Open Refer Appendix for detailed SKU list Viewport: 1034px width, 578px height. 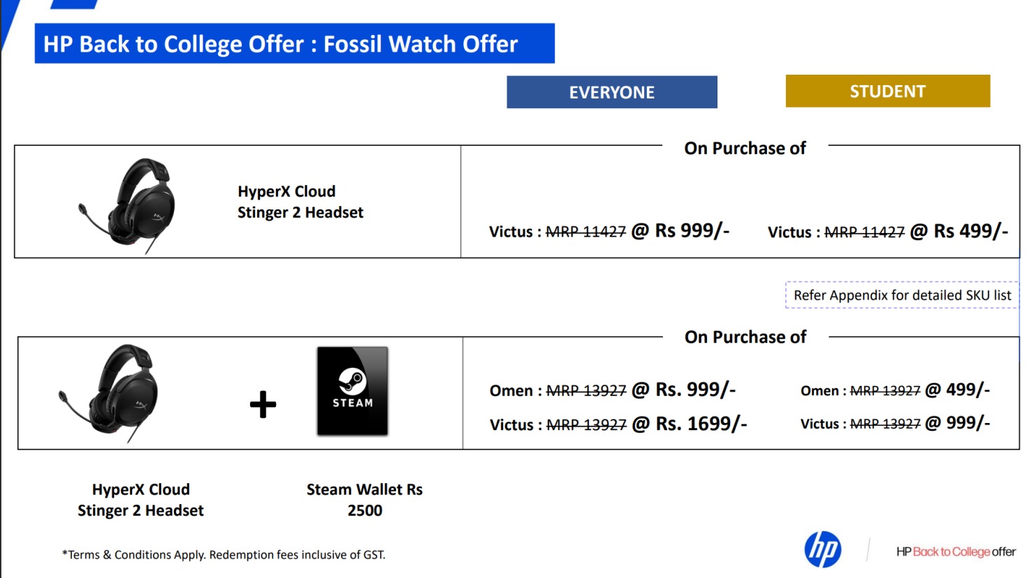click(902, 295)
